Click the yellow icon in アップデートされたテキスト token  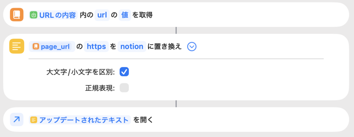[x=34, y=120]
